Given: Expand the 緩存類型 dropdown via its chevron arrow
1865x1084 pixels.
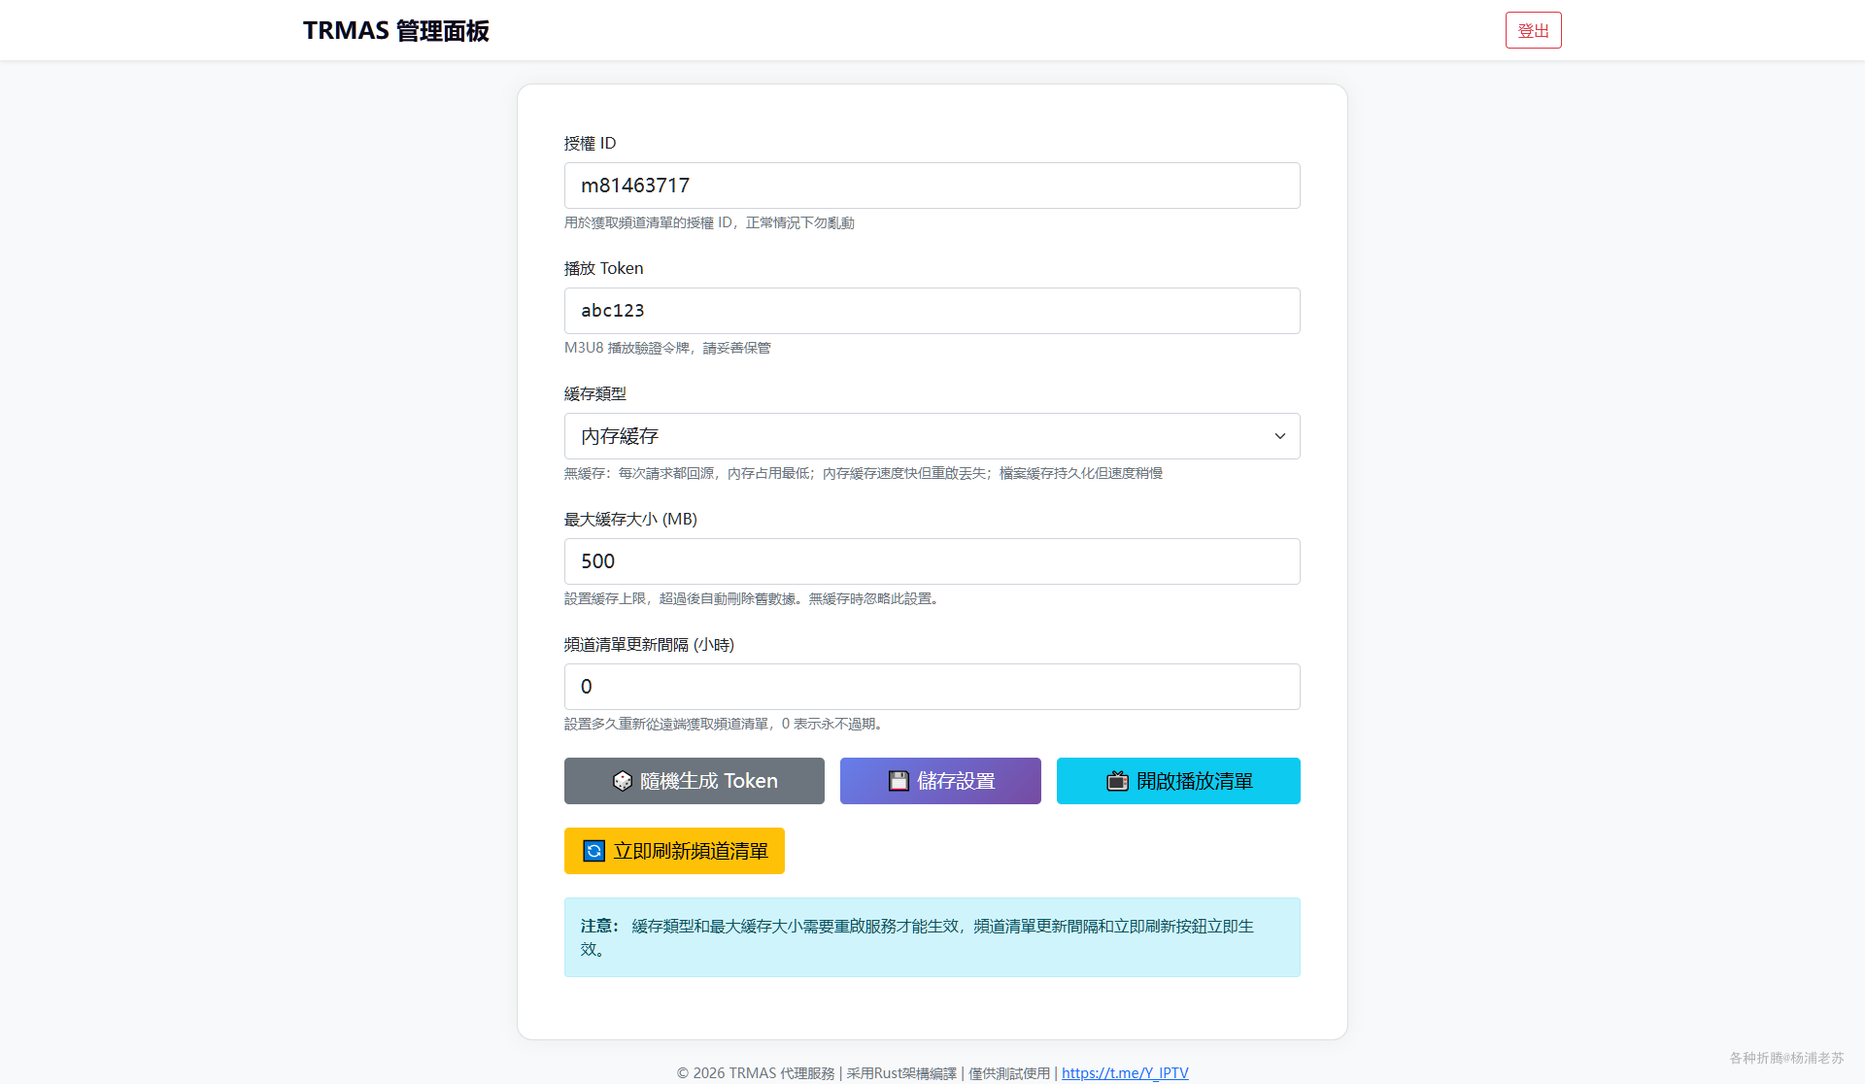Looking at the screenshot, I should coord(1279,436).
